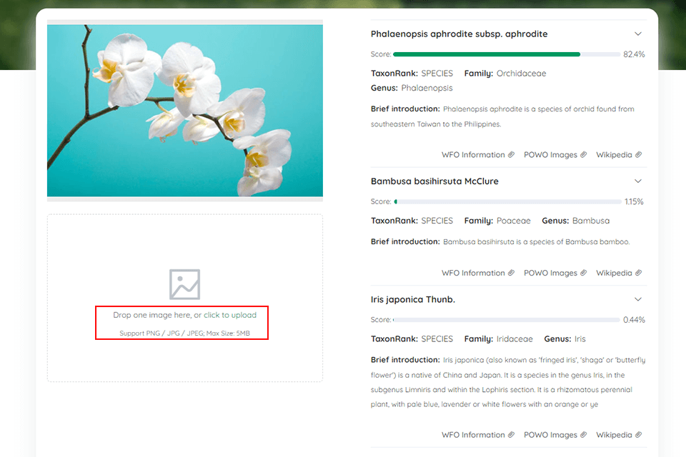Collapse the Phalaenopsis aphrodite result chevron

pyautogui.click(x=638, y=34)
